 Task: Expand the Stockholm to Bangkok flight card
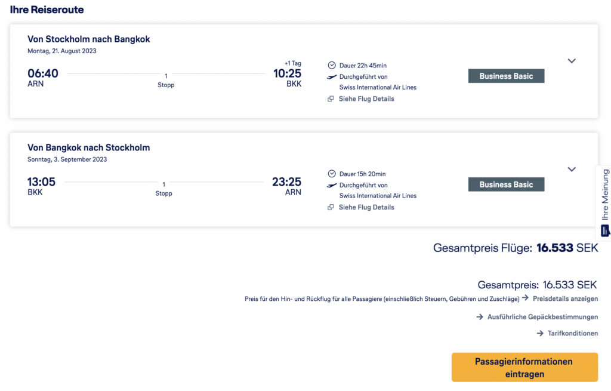pyautogui.click(x=572, y=61)
